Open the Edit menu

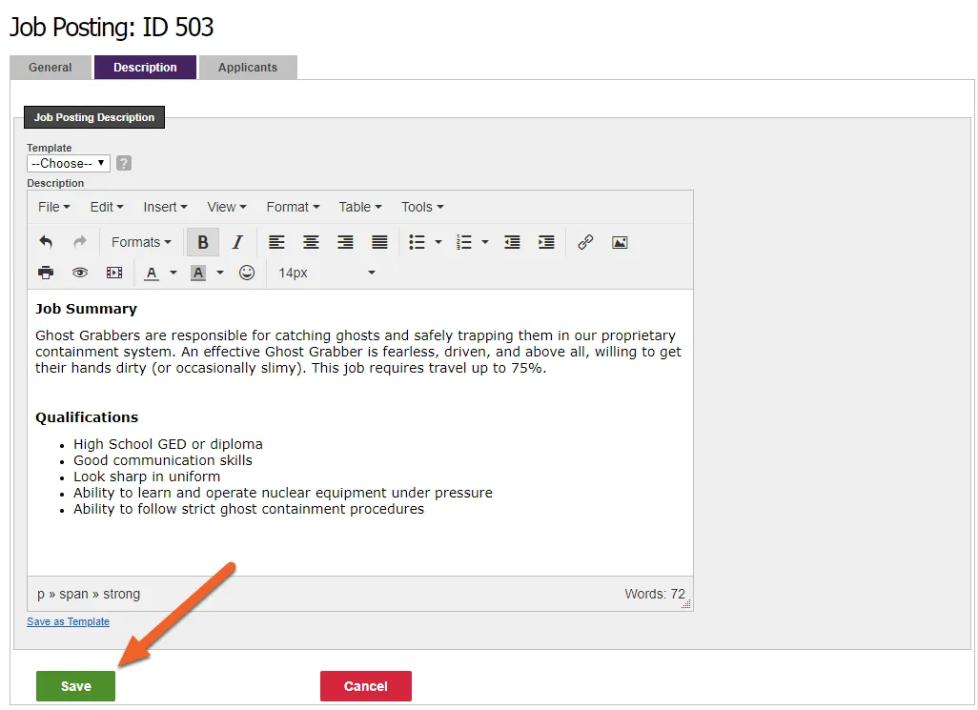pos(107,207)
